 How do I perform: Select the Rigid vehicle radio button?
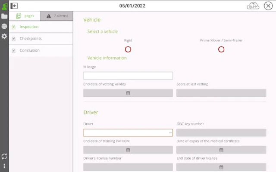pos(128,49)
